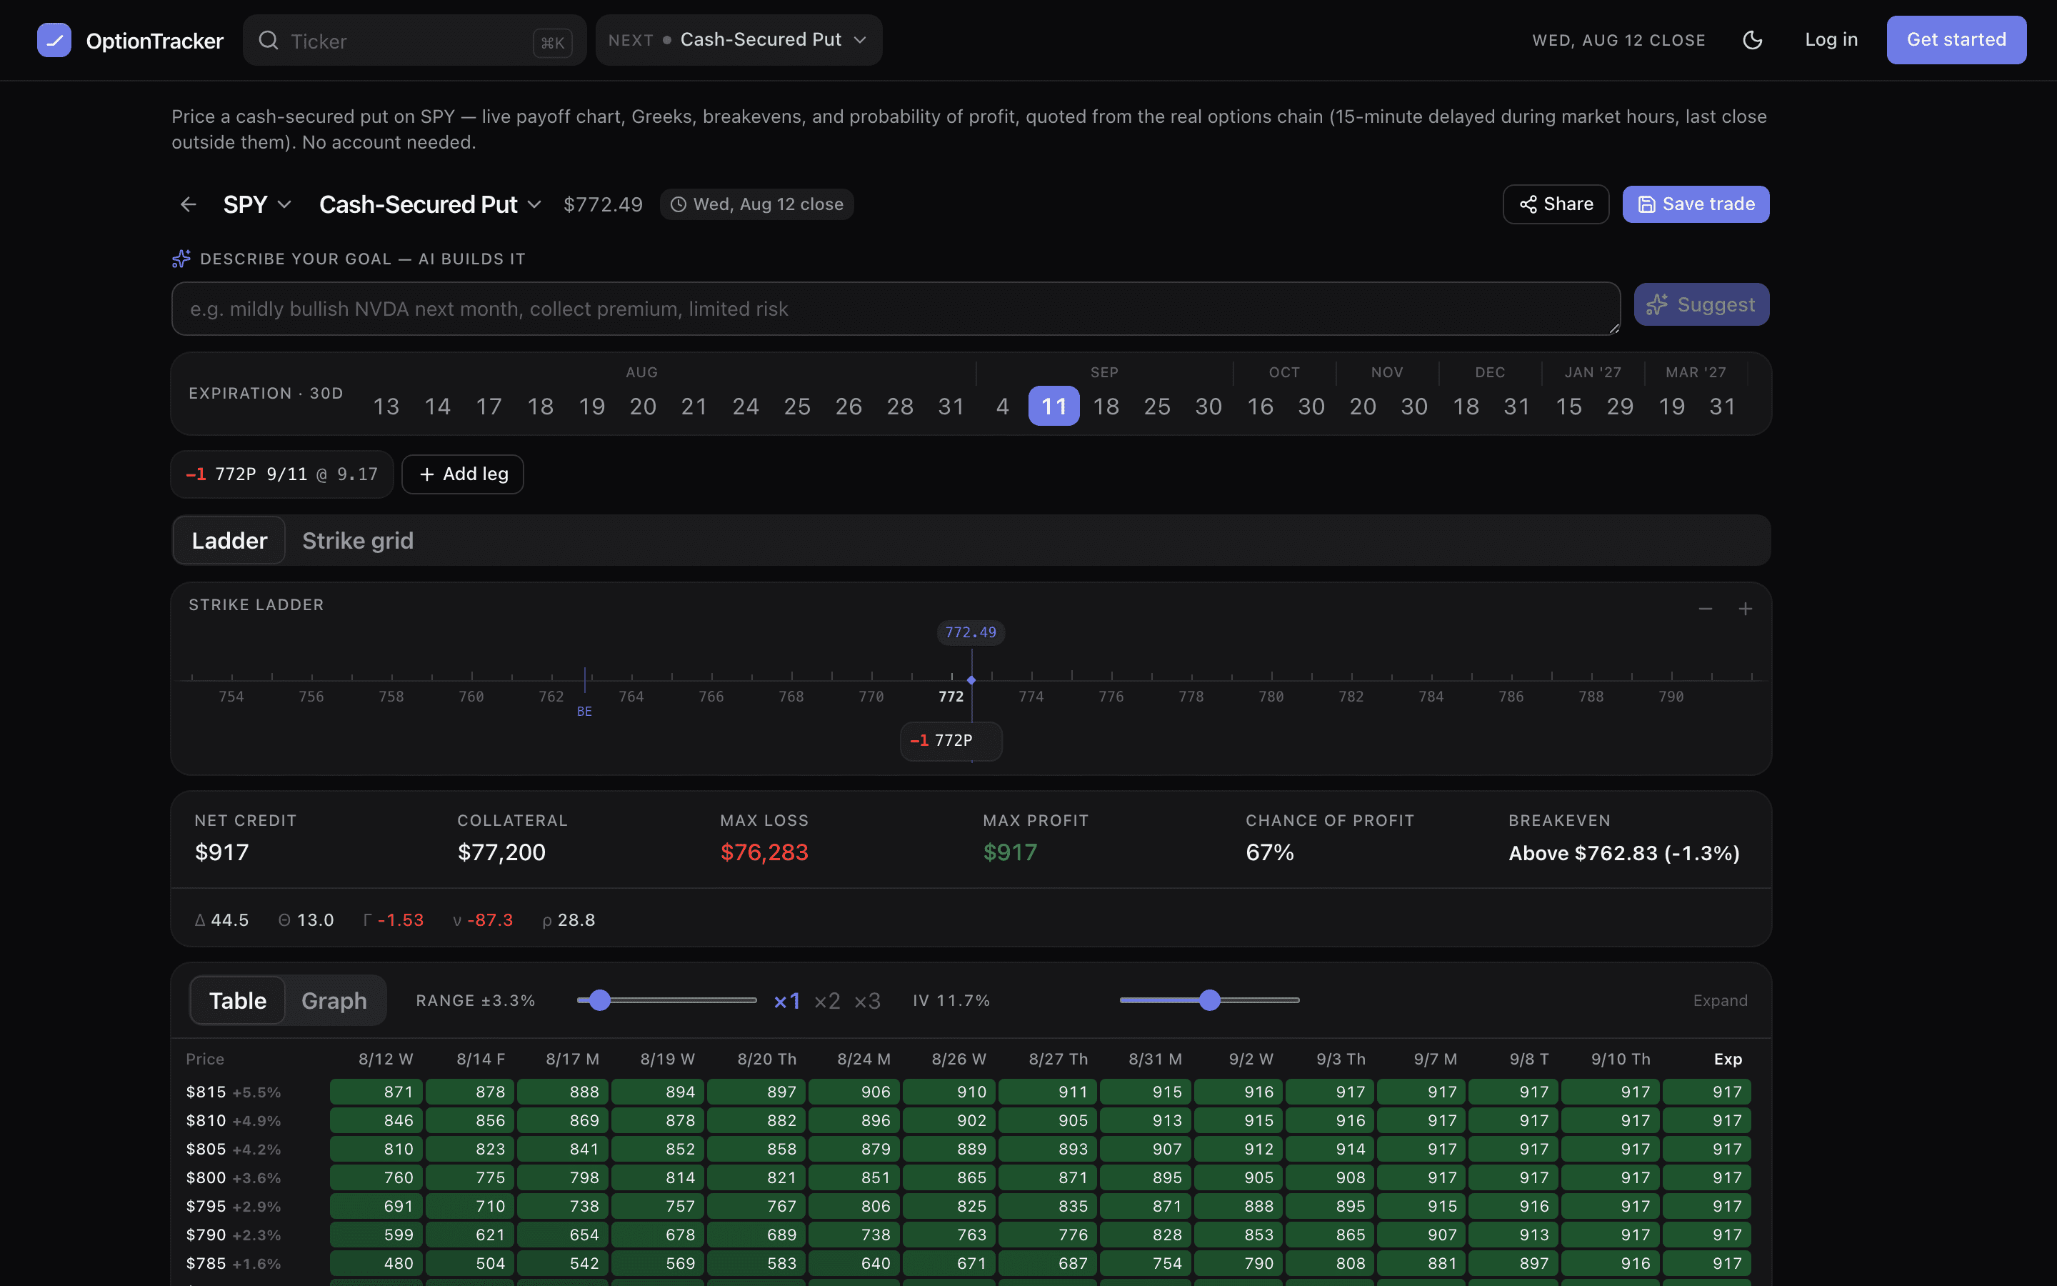Image resolution: width=2057 pixels, height=1286 pixels.
Task: Click the Range slider handle
Action: (x=600, y=1000)
